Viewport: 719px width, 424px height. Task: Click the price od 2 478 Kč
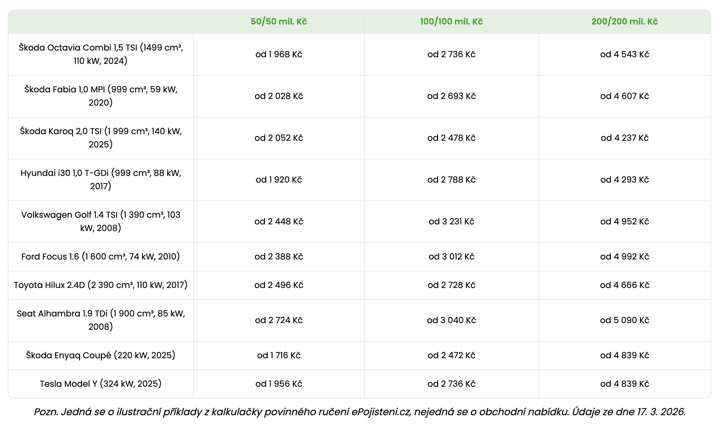[x=451, y=138]
